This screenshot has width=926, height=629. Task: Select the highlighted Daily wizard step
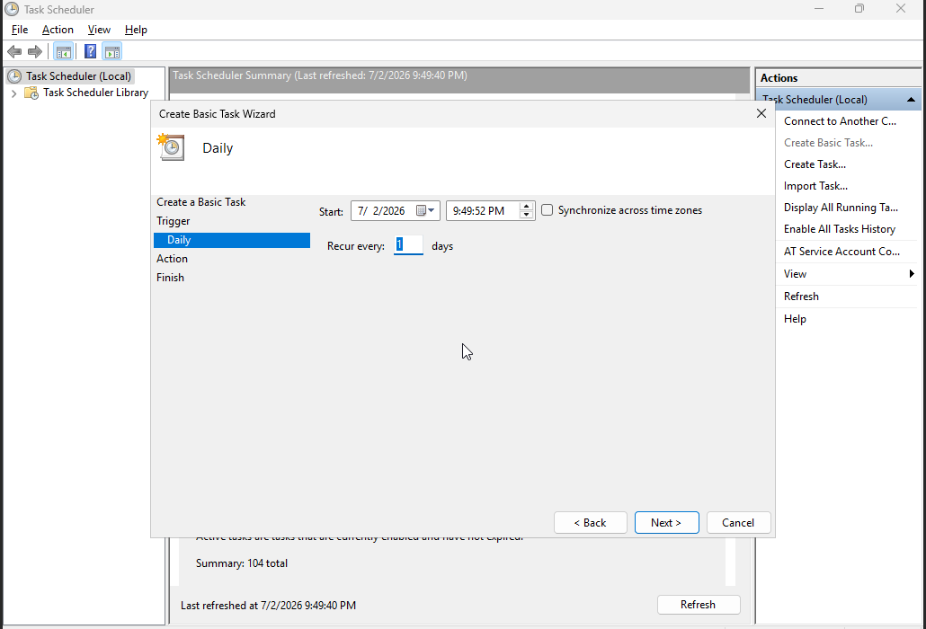(232, 240)
